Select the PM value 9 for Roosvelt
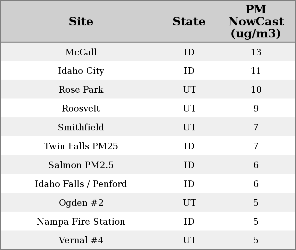Screen dimensions: 296x250 pyautogui.click(x=256, y=109)
